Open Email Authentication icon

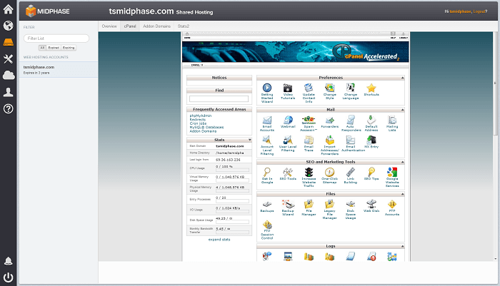[x=351, y=140]
